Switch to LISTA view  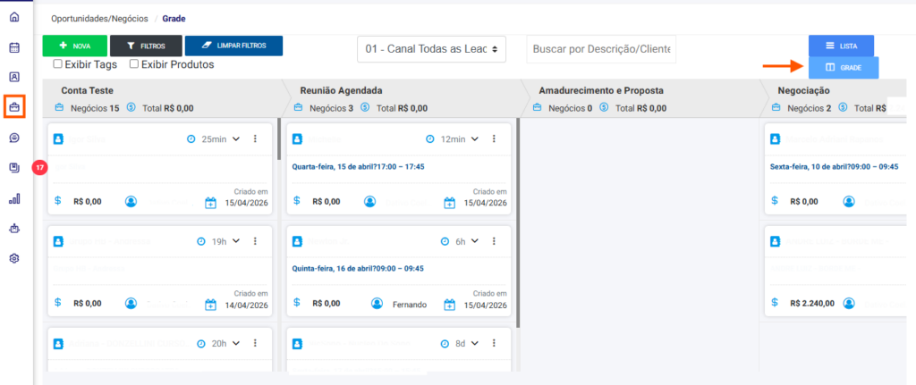[x=841, y=46]
